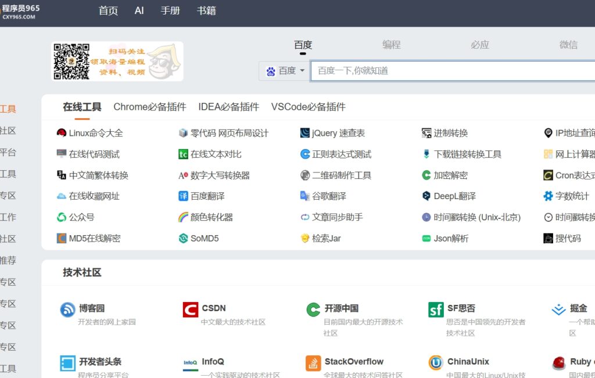595x378 pixels.
Task: Click the 开源中国 green logo
Action: click(313, 309)
